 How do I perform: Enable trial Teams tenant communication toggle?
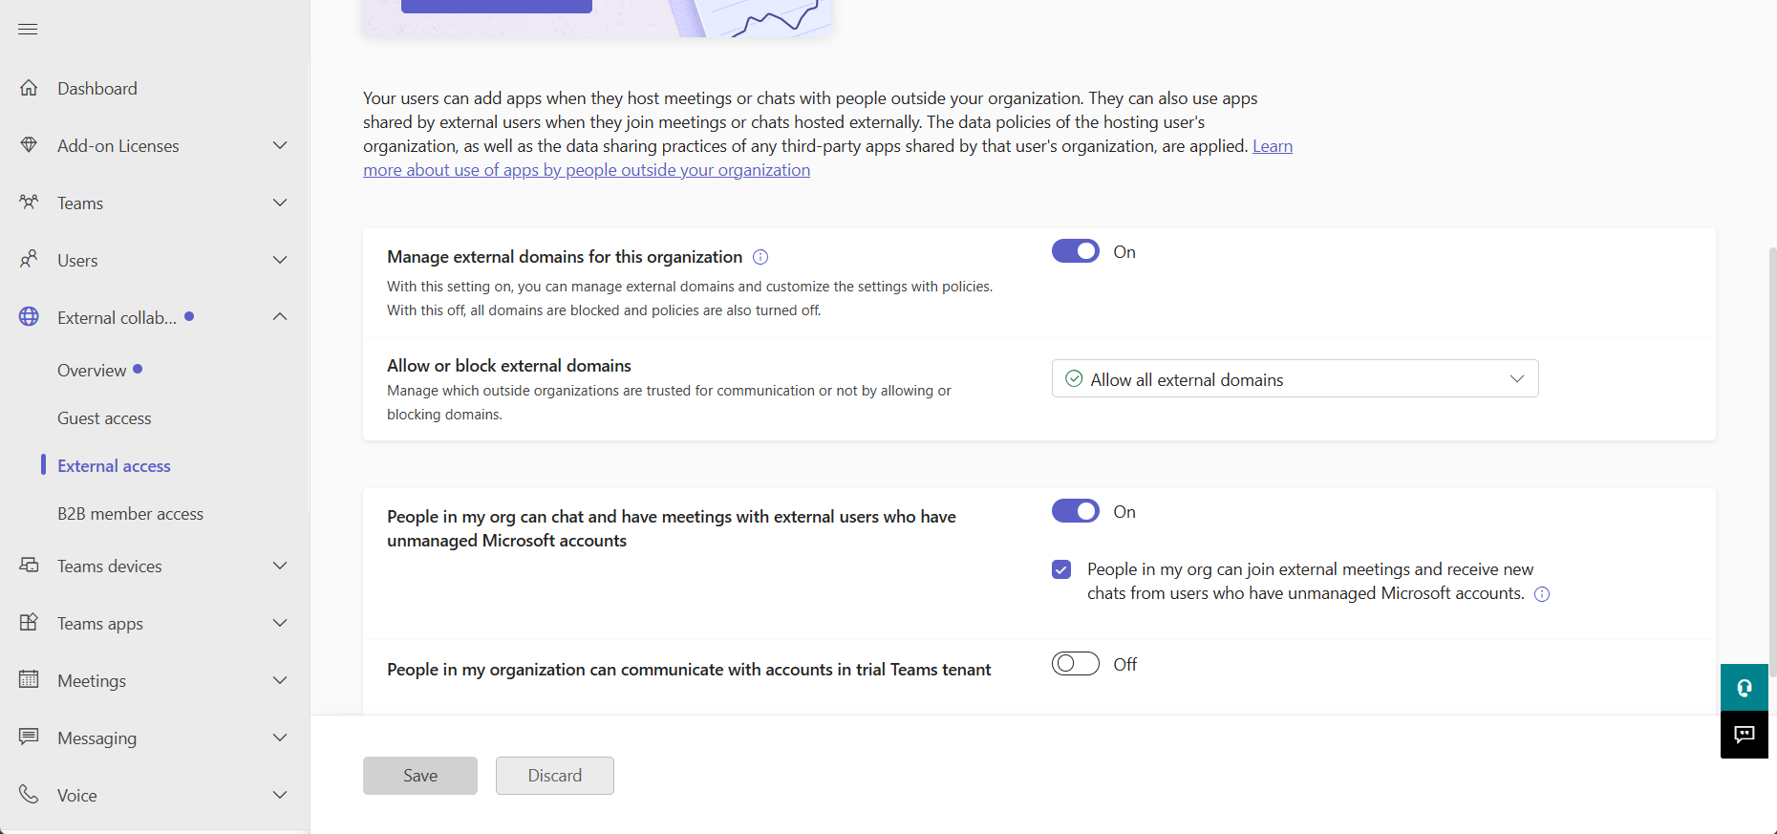coord(1076,664)
